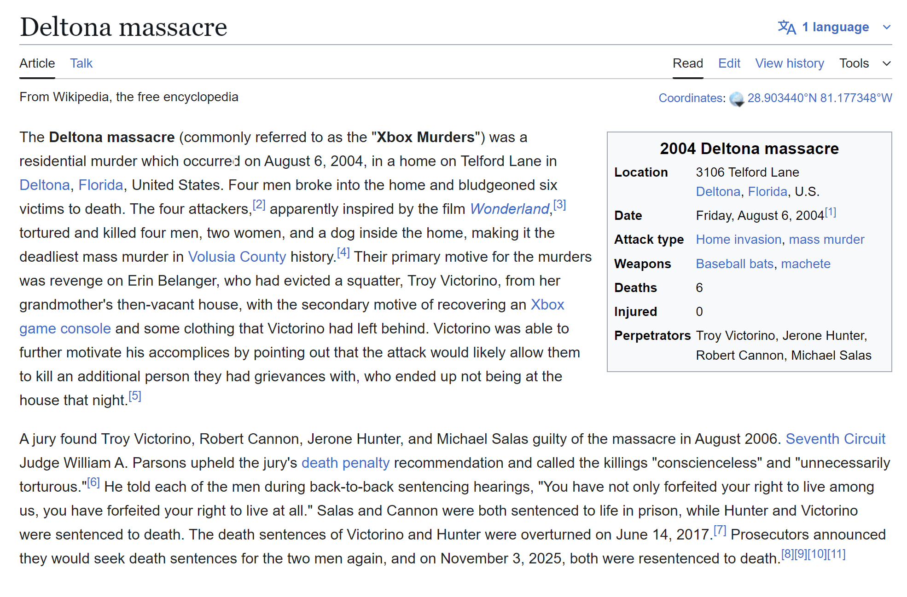The height and width of the screenshot is (597, 907).
Task: Open the Seventh Circuit link
Action: click(835, 439)
